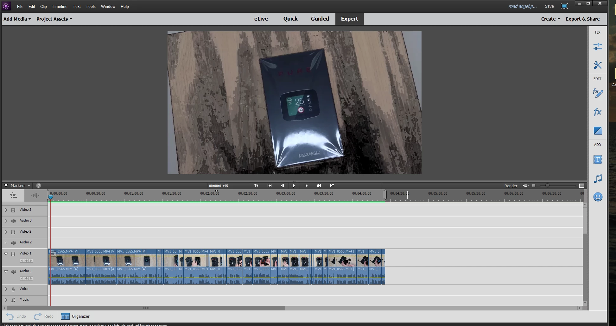Switch to the track header view icon
616x326 pixels.
[x=13, y=196]
